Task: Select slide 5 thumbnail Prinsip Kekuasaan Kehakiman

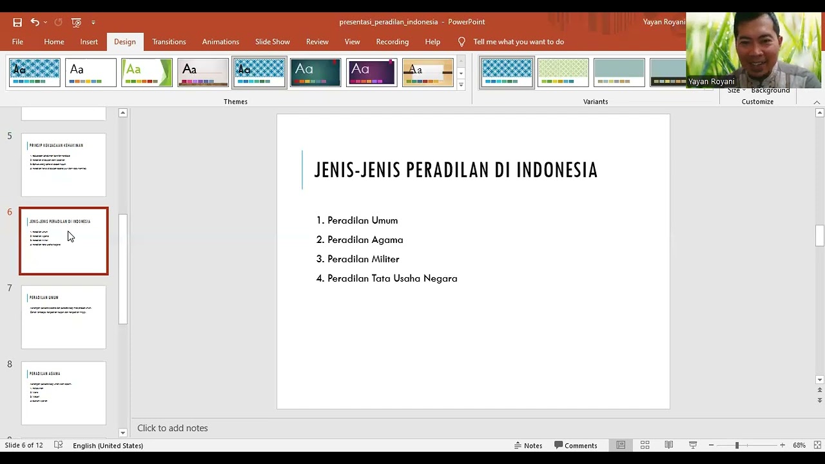Action: click(x=64, y=165)
